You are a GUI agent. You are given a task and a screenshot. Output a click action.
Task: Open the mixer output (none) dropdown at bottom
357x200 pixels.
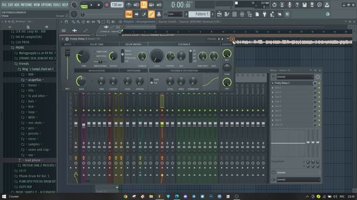pos(298,179)
